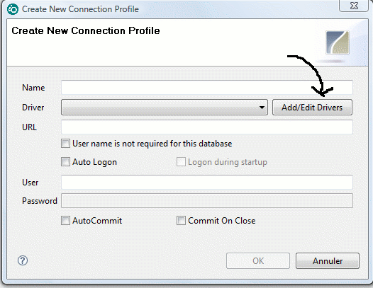Expand the Driver dropdown arrow
Viewport: 373px width, 288px height.
[x=262, y=108]
